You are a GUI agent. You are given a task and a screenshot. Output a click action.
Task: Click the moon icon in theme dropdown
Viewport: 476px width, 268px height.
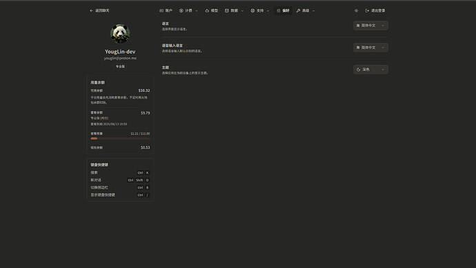[358, 70]
